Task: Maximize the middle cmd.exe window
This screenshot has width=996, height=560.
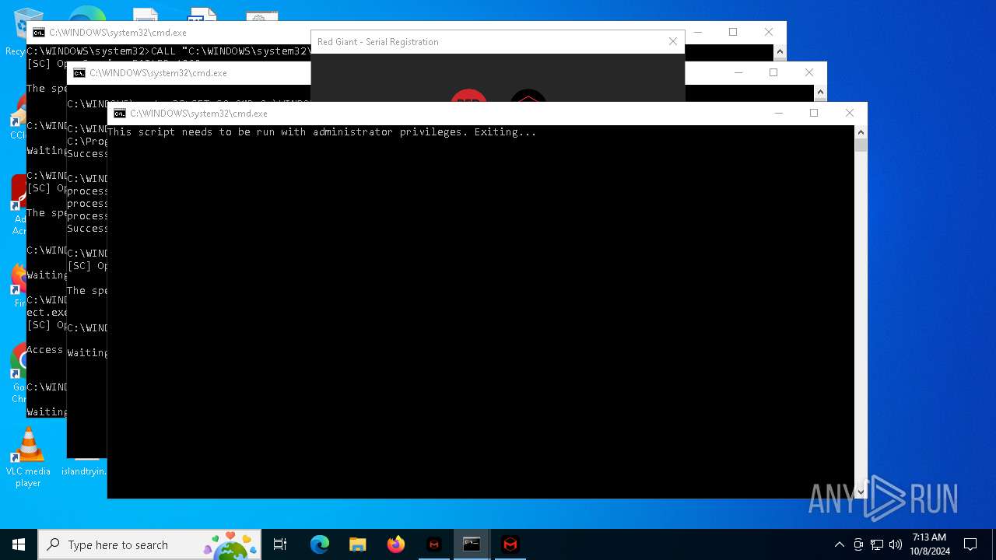Action: click(773, 73)
